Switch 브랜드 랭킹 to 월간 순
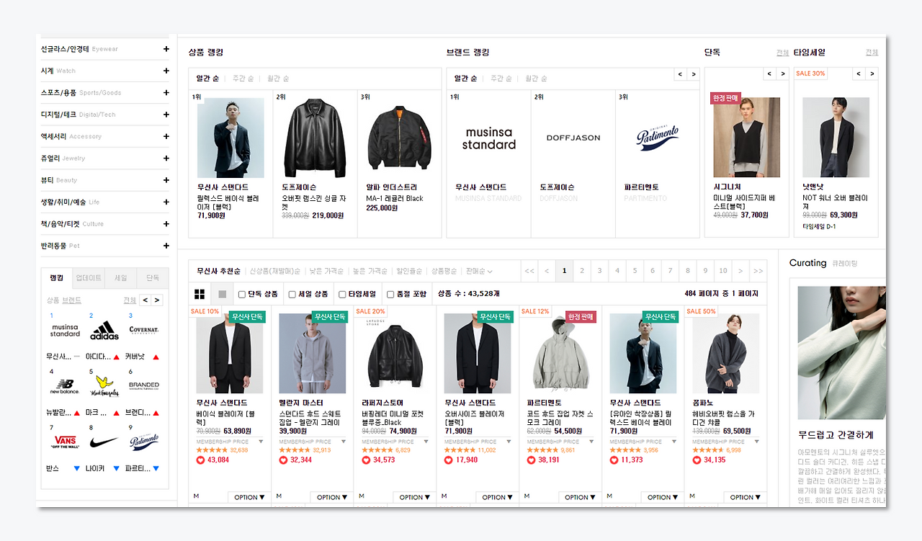The width and height of the screenshot is (922, 541). pos(537,79)
